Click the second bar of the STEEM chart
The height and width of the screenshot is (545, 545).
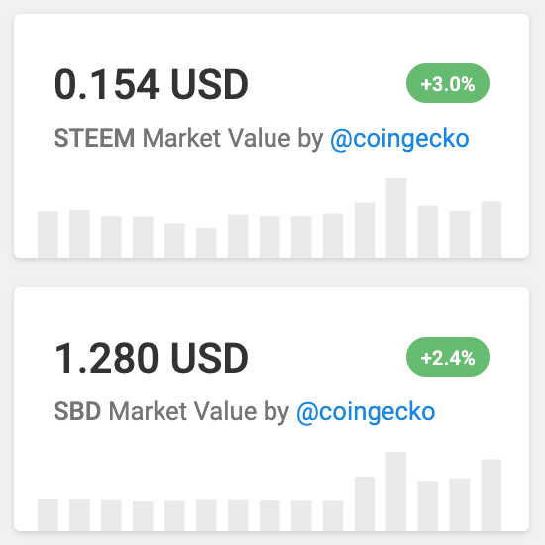[79, 234]
